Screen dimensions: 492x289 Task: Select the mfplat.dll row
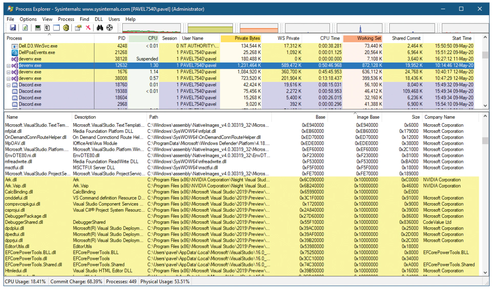242,131
